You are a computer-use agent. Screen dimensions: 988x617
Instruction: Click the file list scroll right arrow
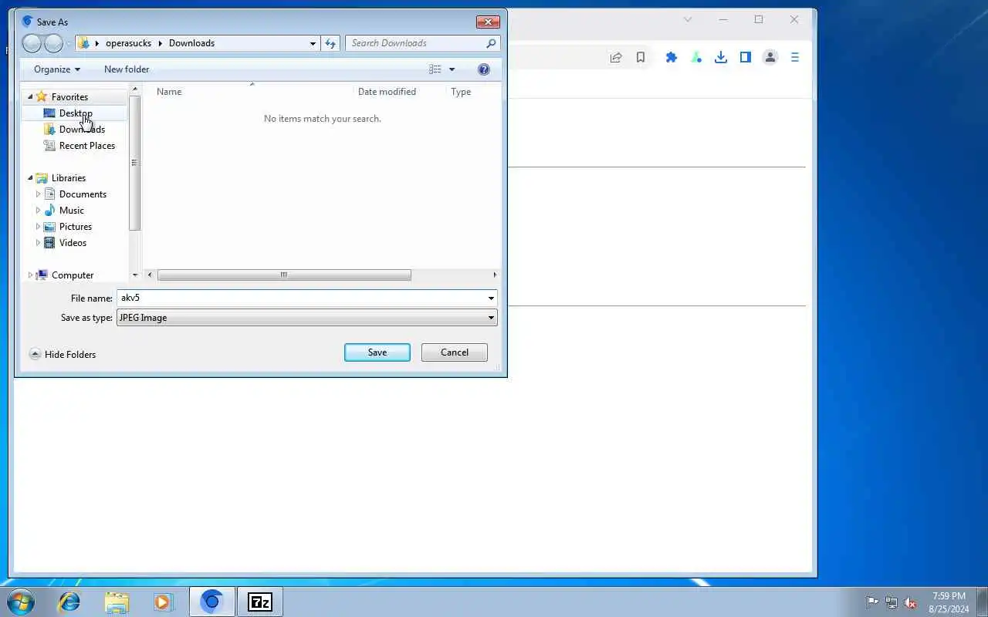point(495,275)
